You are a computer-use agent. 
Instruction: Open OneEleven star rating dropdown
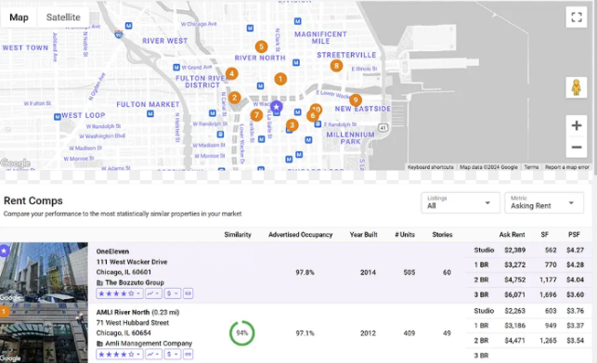coord(120,293)
